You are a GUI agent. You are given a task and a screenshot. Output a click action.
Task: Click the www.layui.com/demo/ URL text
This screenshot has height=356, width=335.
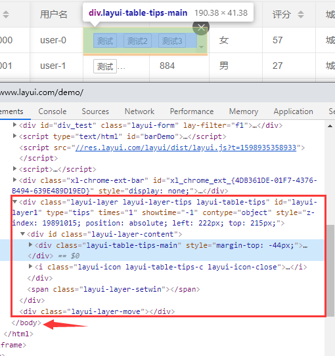(41, 92)
